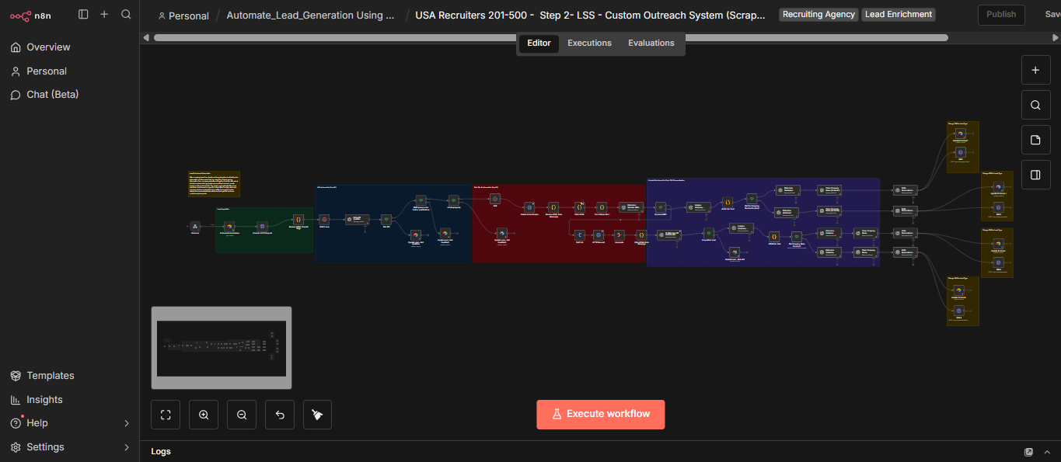Tidy up the workflow nodes
This screenshot has height=462, width=1061.
318,415
